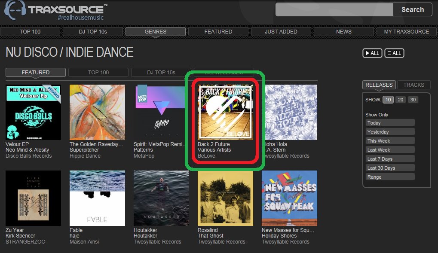
Task: Open Back 2 Future cover artwork
Action: (x=225, y=112)
